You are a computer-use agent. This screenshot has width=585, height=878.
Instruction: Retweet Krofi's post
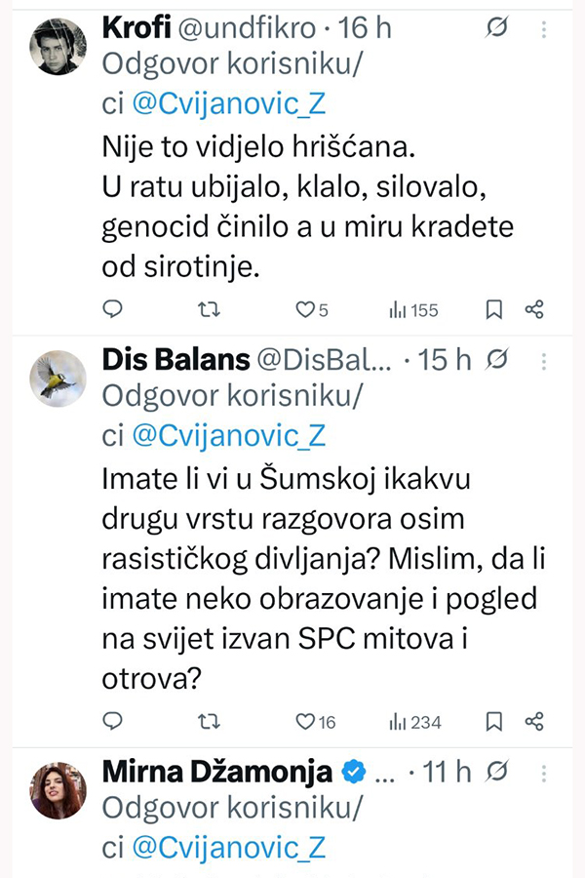(208, 310)
